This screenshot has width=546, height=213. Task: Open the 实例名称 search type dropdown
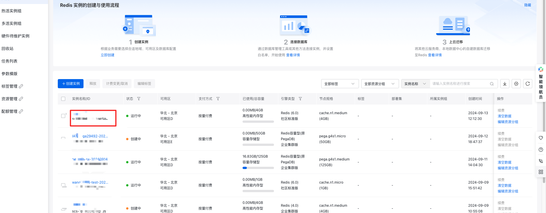(416, 84)
